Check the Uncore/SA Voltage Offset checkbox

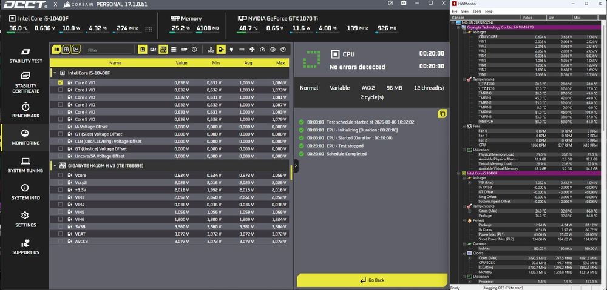(60, 156)
